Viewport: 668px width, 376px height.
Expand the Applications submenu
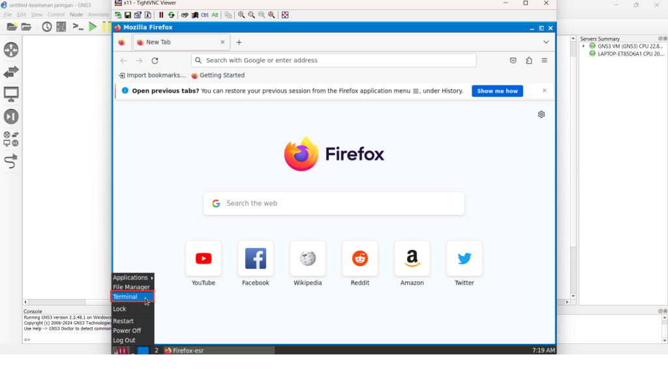click(x=132, y=277)
